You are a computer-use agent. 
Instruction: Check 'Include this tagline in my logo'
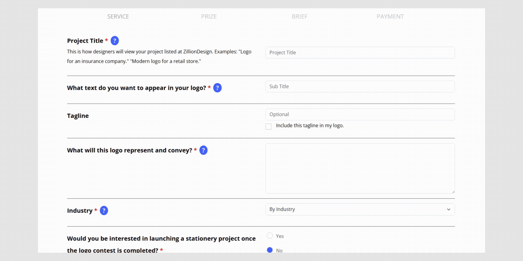click(x=268, y=126)
